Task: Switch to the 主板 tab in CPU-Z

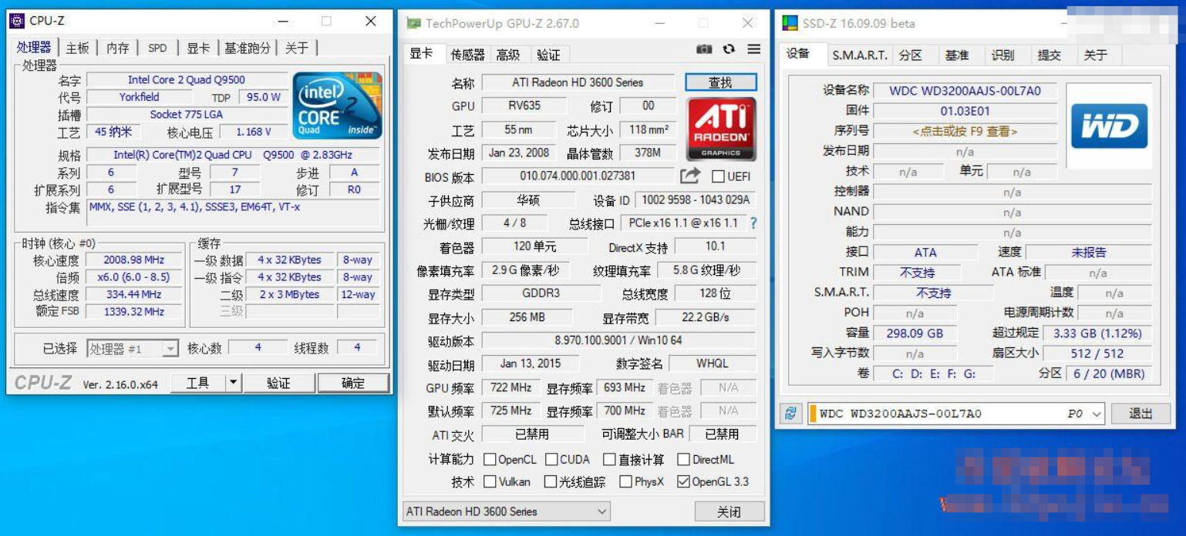Action: click(77, 48)
